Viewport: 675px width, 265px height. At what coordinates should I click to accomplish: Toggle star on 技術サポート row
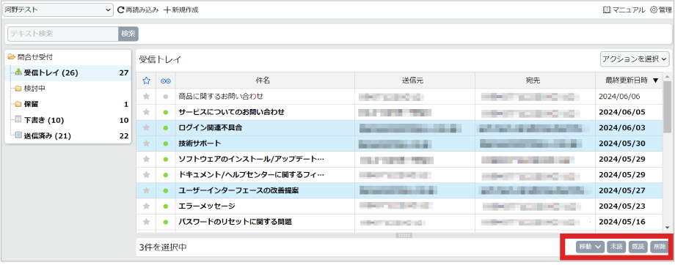point(146,143)
